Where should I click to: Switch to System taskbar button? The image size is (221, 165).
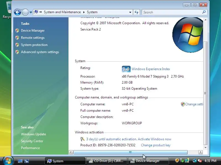pos(65,161)
